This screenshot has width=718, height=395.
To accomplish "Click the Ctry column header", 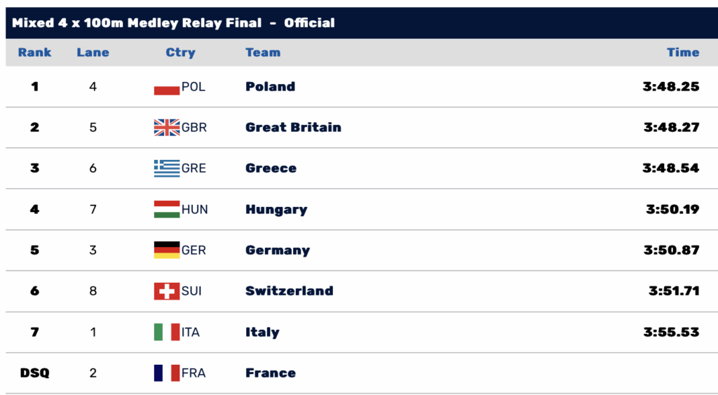I will 180,53.
